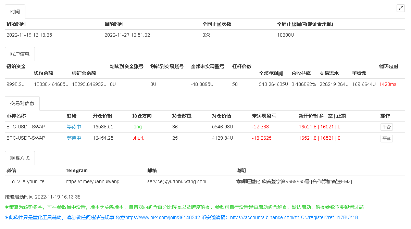Select the 交易对信息 tab
Screen dimensions: 411x229
(x=22, y=103)
